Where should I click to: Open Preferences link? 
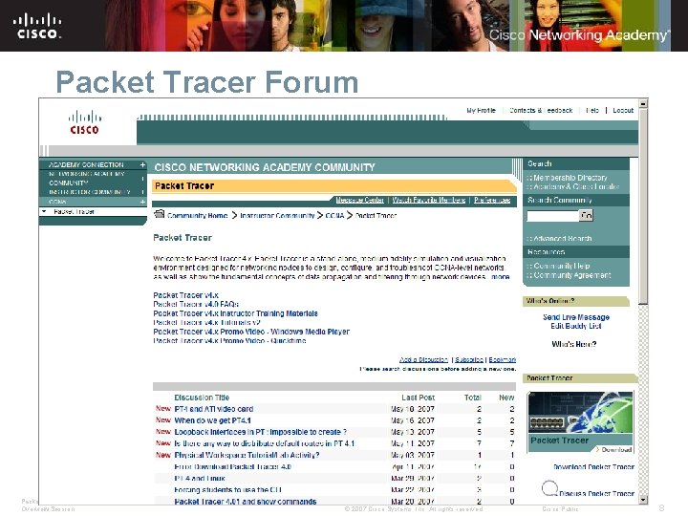(x=492, y=200)
